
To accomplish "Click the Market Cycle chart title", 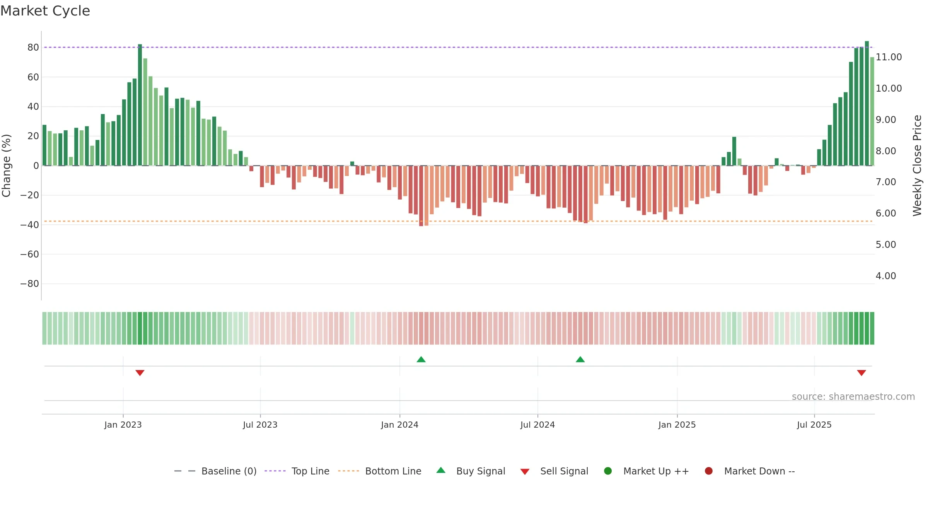I will [x=45, y=11].
